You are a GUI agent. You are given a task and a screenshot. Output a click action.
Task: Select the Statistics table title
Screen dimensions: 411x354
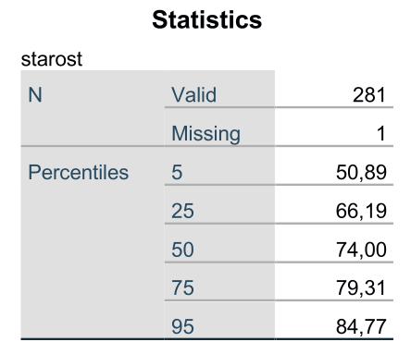coord(207,19)
